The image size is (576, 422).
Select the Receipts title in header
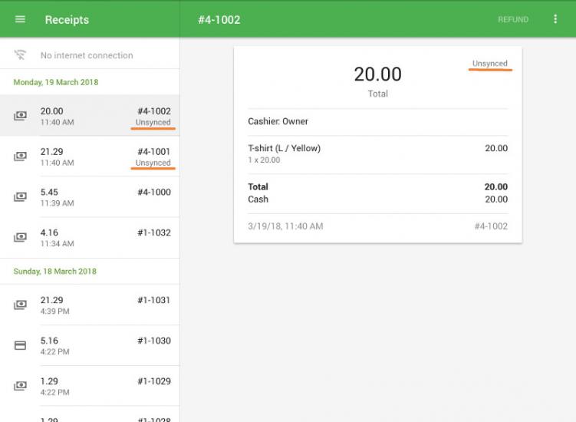(x=67, y=20)
